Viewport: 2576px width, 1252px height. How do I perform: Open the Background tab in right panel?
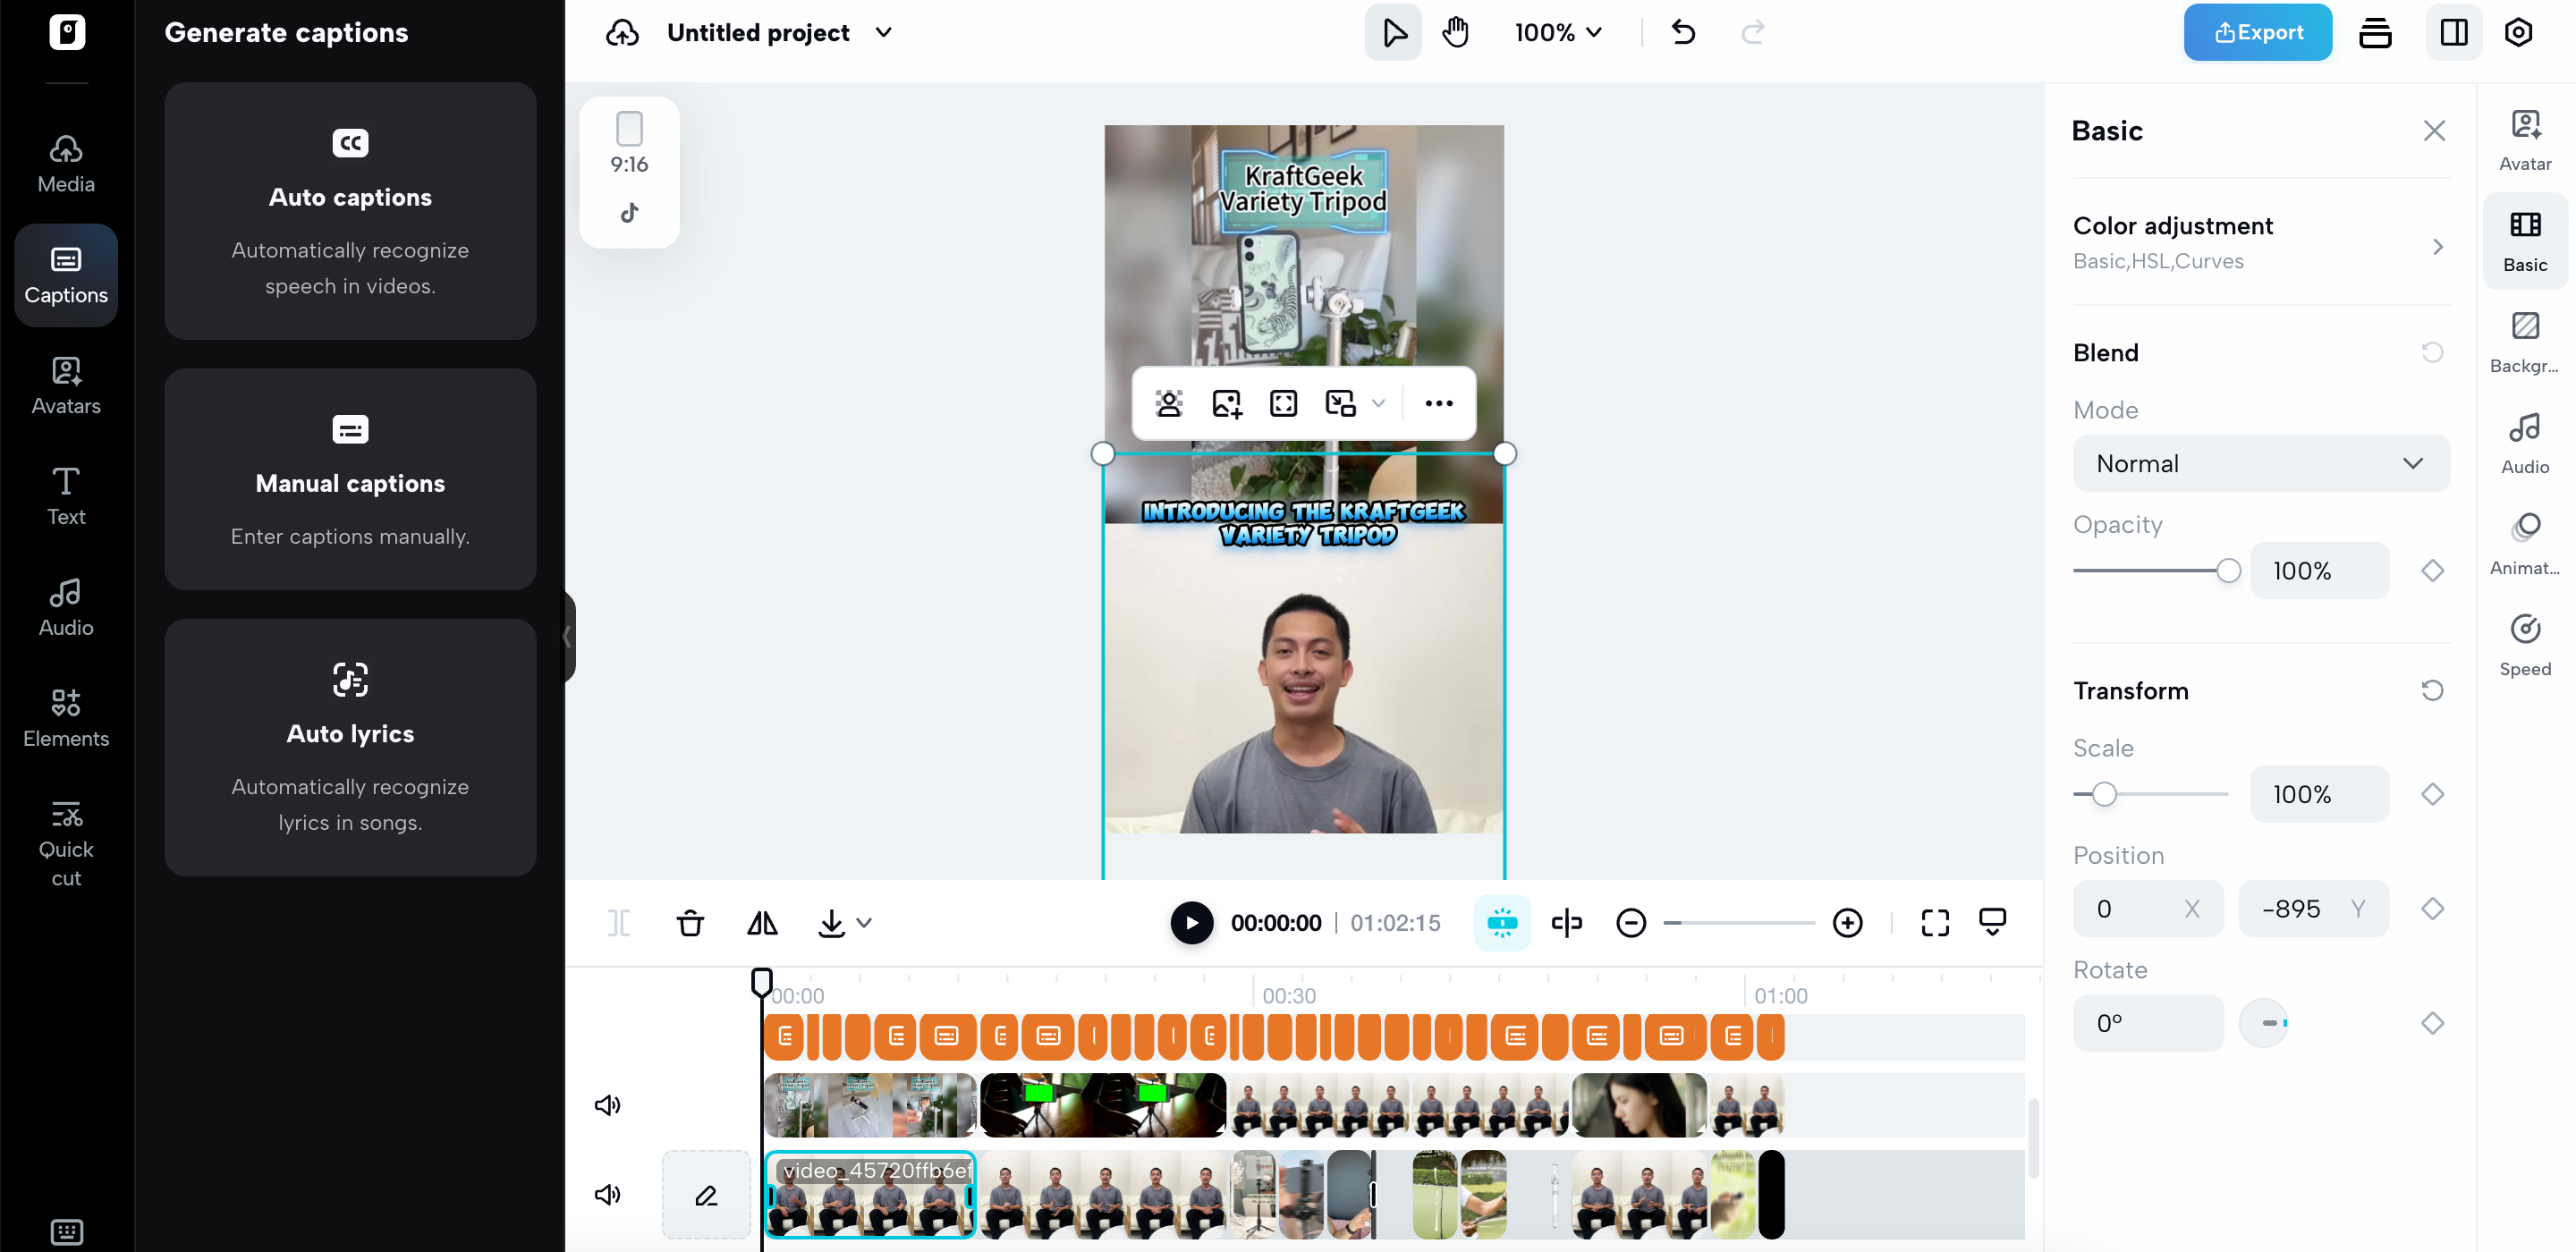[x=2524, y=341]
